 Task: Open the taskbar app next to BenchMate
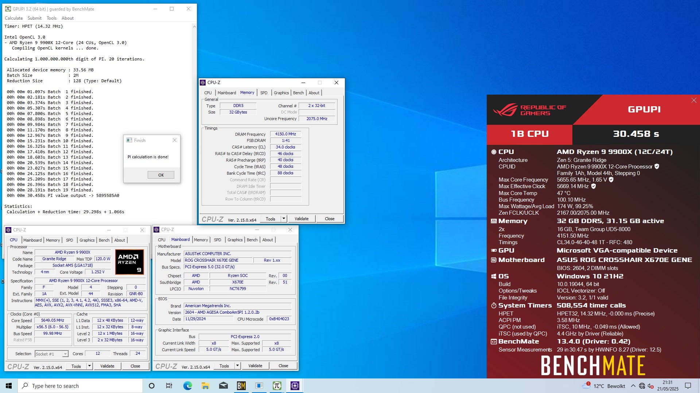click(259, 386)
